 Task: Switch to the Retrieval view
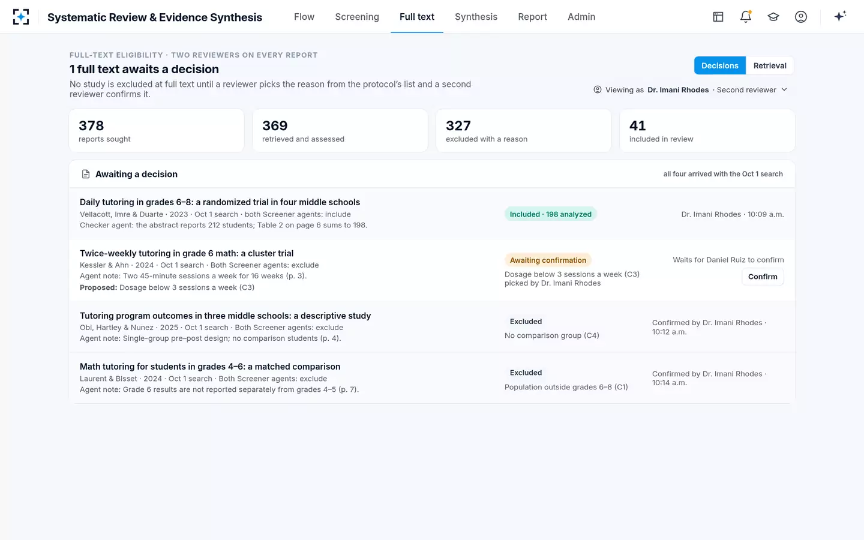click(x=770, y=65)
